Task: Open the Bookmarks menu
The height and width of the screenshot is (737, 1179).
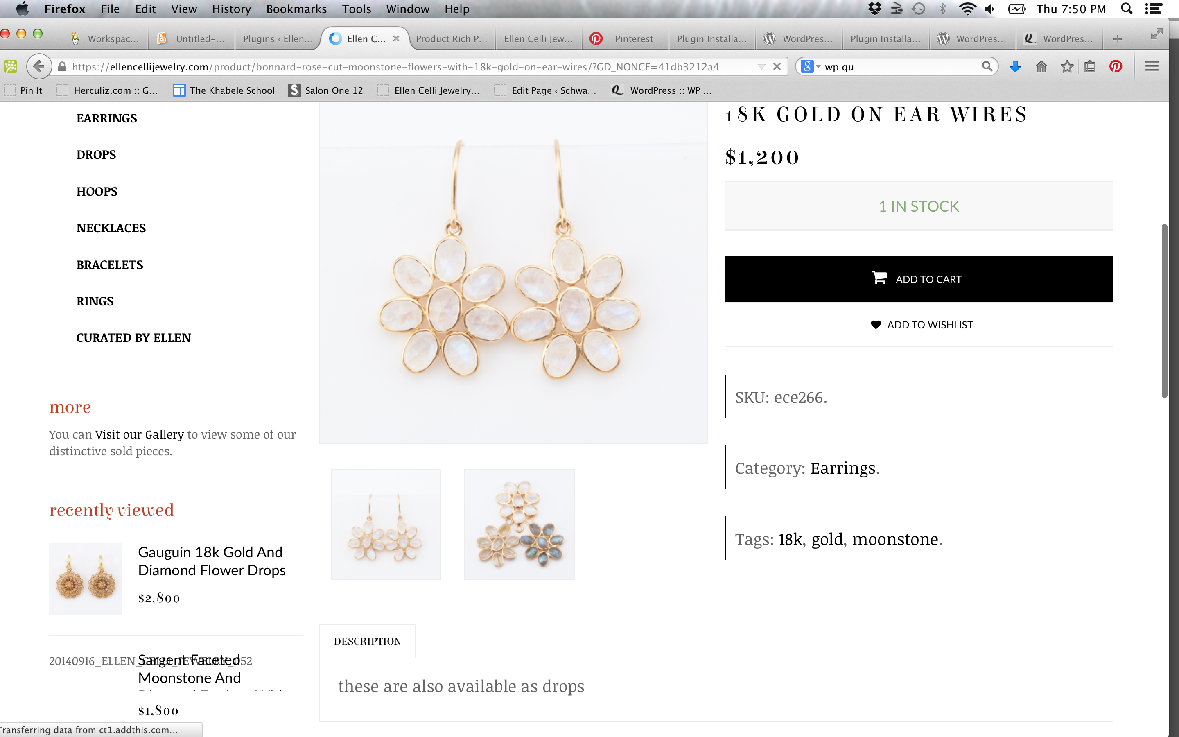Action: click(x=296, y=9)
